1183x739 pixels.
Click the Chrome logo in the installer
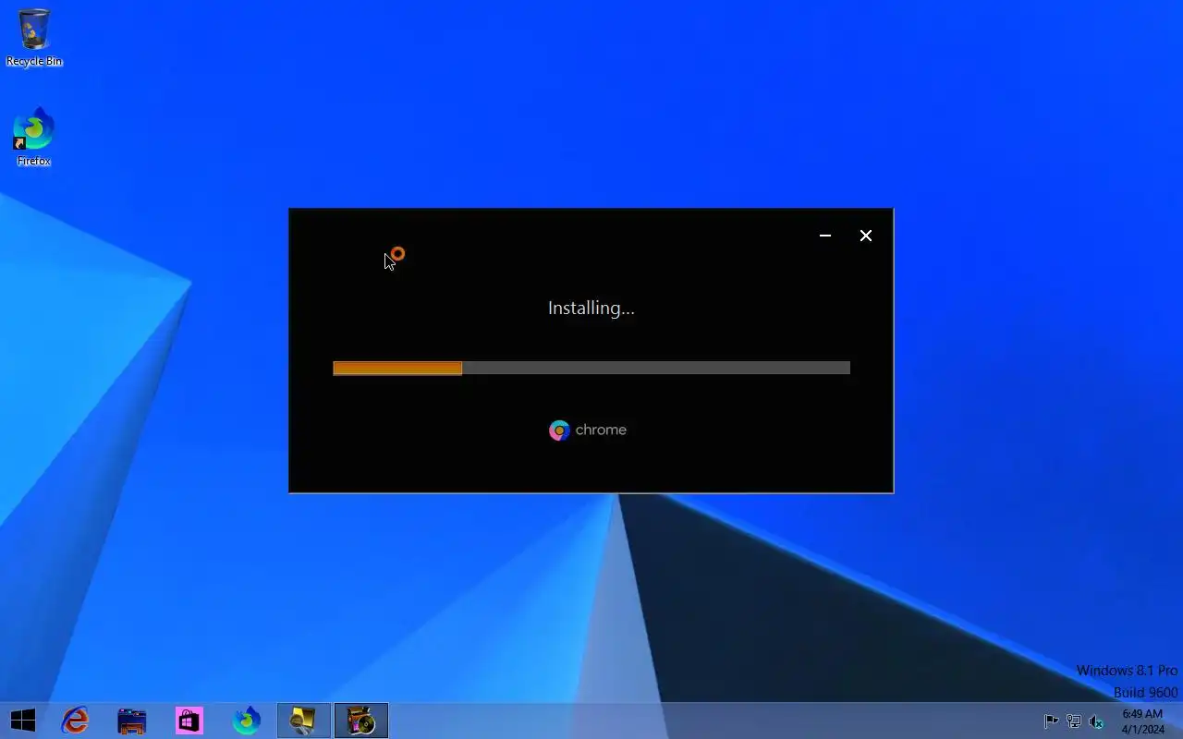point(559,430)
